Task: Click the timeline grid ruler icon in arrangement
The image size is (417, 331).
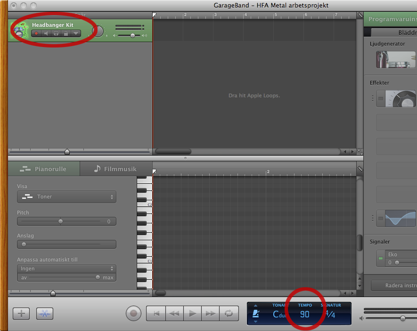Action: click(x=360, y=15)
